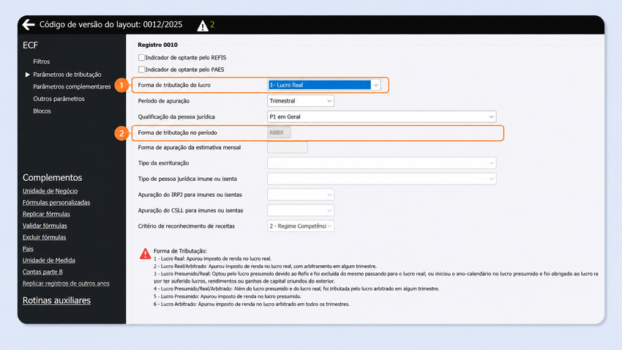
Task: Click the '2 - Lucro Real/Arbitrado' explanation line
Action: tap(265, 267)
